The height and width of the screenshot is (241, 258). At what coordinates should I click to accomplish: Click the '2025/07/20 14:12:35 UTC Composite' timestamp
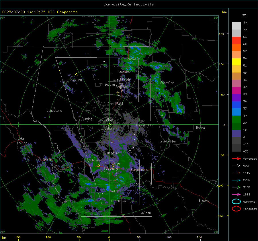40,12
